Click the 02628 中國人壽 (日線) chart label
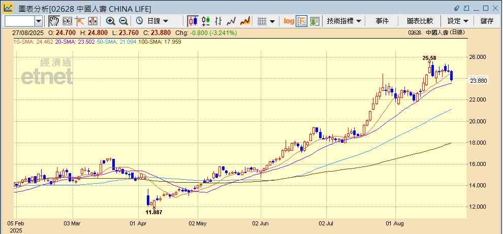Image resolution: width=503 pixels, height=234 pixels. pyautogui.click(x=436, y=32)
